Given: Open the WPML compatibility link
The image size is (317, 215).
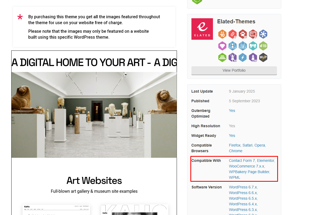Looking at the screenshot, I should (234, 178).
